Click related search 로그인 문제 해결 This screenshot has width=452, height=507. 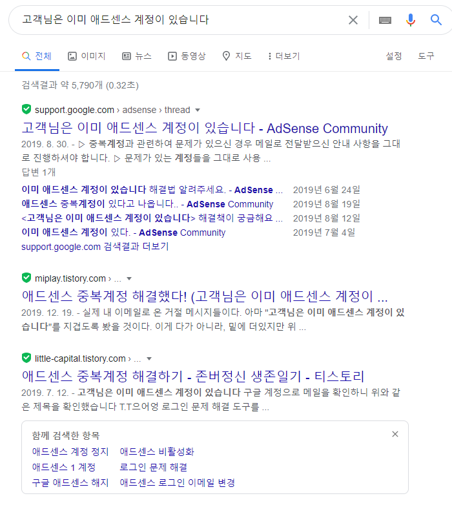click(153, 467)
